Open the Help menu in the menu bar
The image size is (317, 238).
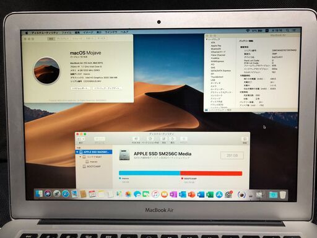pyautogui.click(x=124, y=32)
